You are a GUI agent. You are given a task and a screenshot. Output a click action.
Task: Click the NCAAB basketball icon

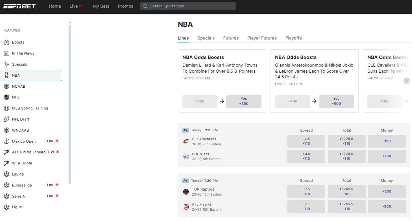point(6,86)
